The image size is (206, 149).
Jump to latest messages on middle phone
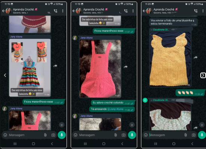[132, 125]
